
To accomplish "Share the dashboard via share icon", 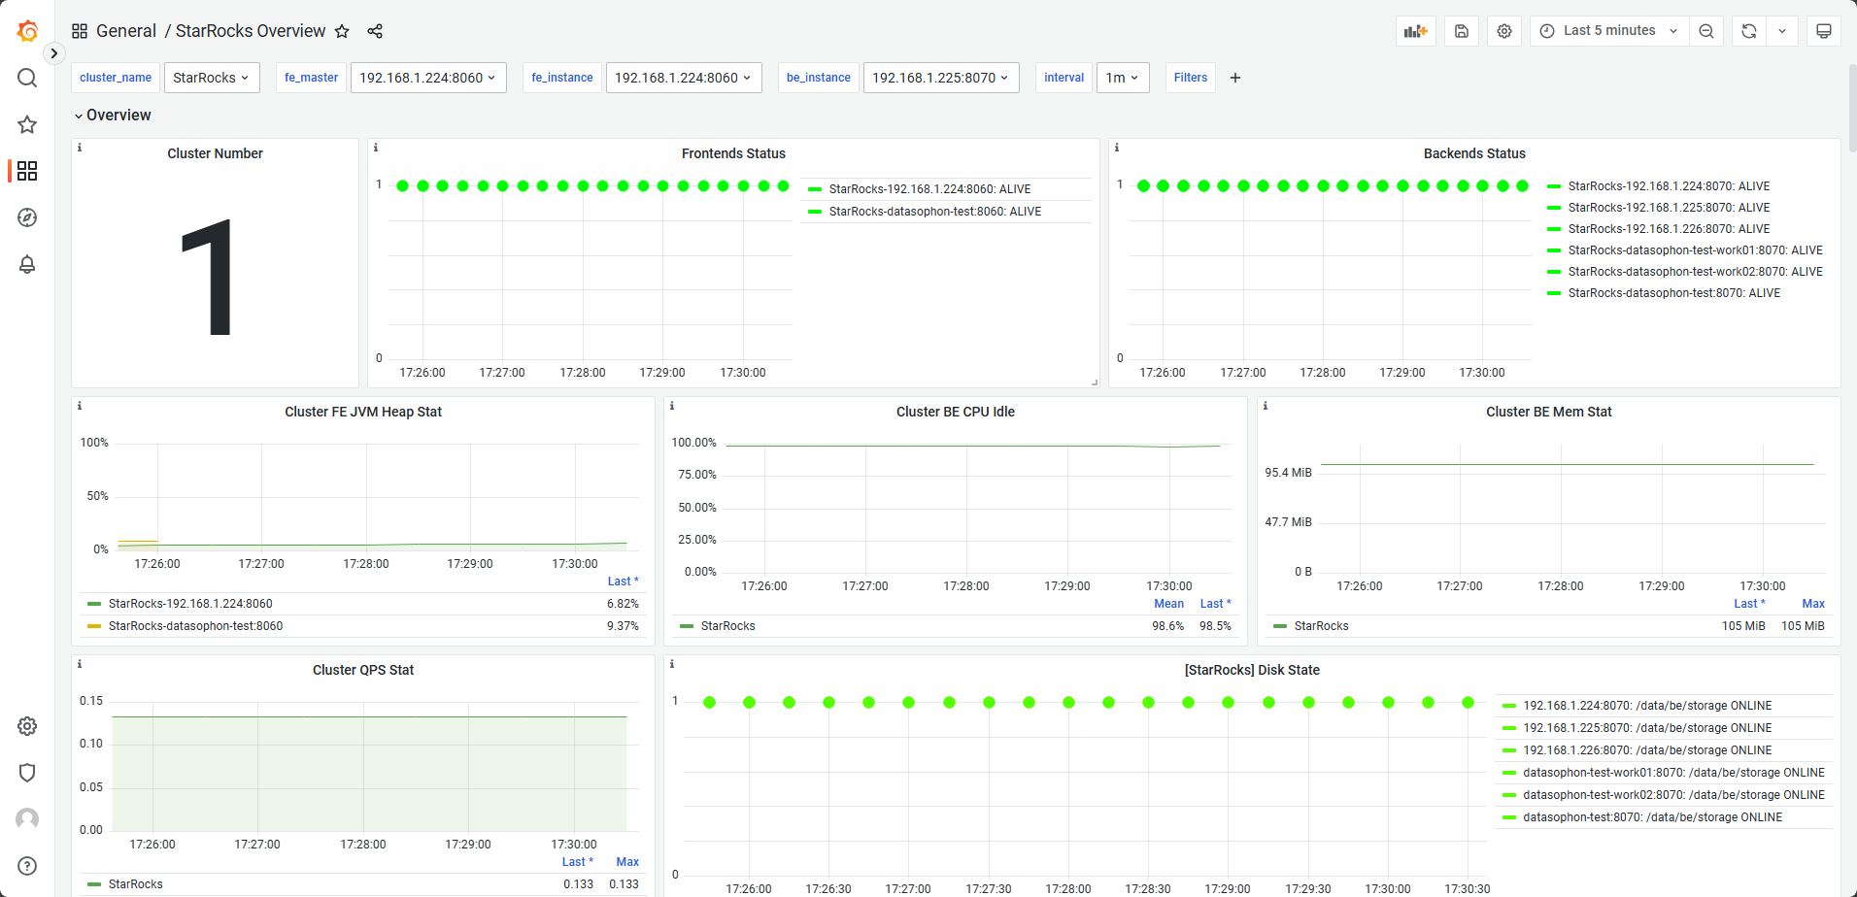I will point(375,31).
